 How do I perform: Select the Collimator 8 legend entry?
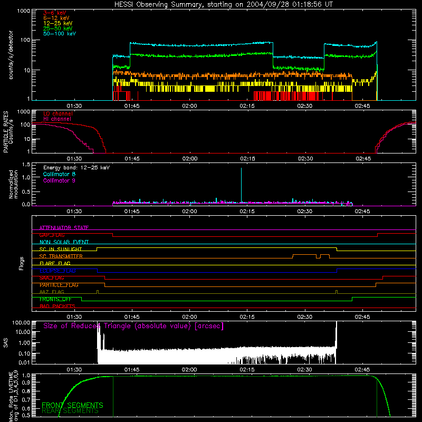(59, 174)
